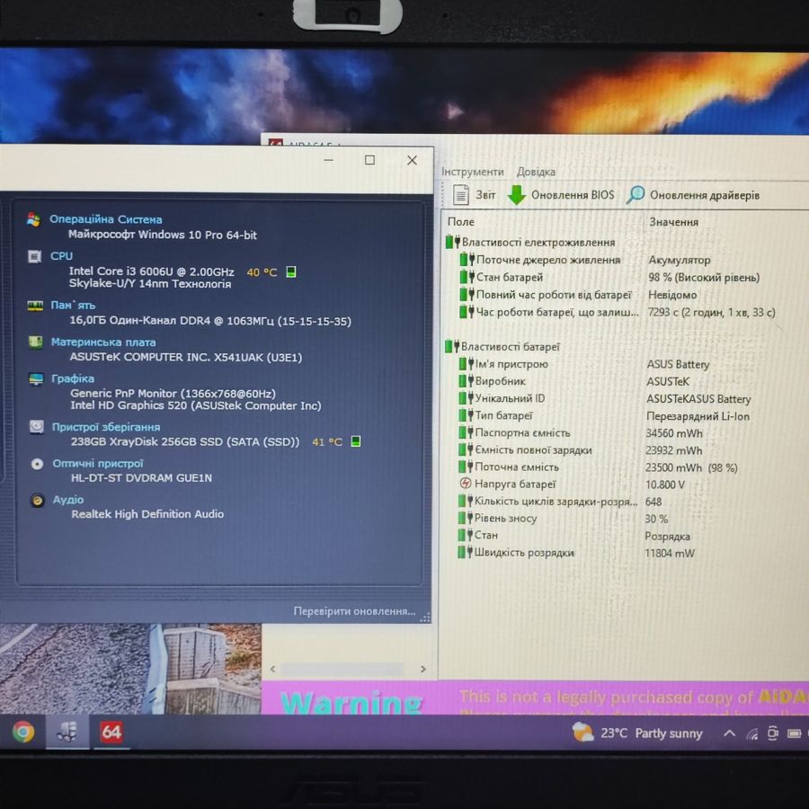809x809 pixels.
Task: Click the Поле column header
Action: pos(461,221)
